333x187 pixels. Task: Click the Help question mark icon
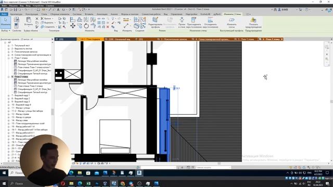(306, 9)
